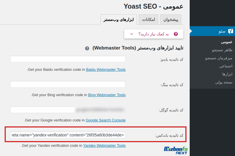Click the help question mark beside Webmaster Tools heading
Screen dimensions: 235x156
pyautogui.click(x=87, y=48)
